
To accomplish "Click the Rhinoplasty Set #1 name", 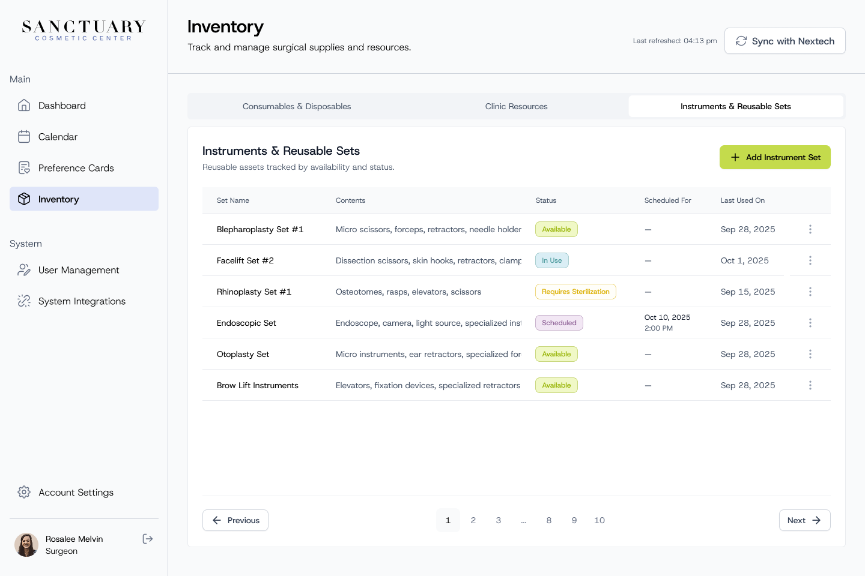I will [254, 292].
